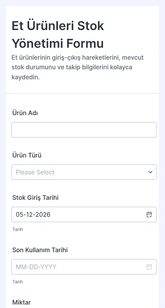Click the Ürün Türü label
This screenshot has height=308, width=165.
[x=27, y=156]
